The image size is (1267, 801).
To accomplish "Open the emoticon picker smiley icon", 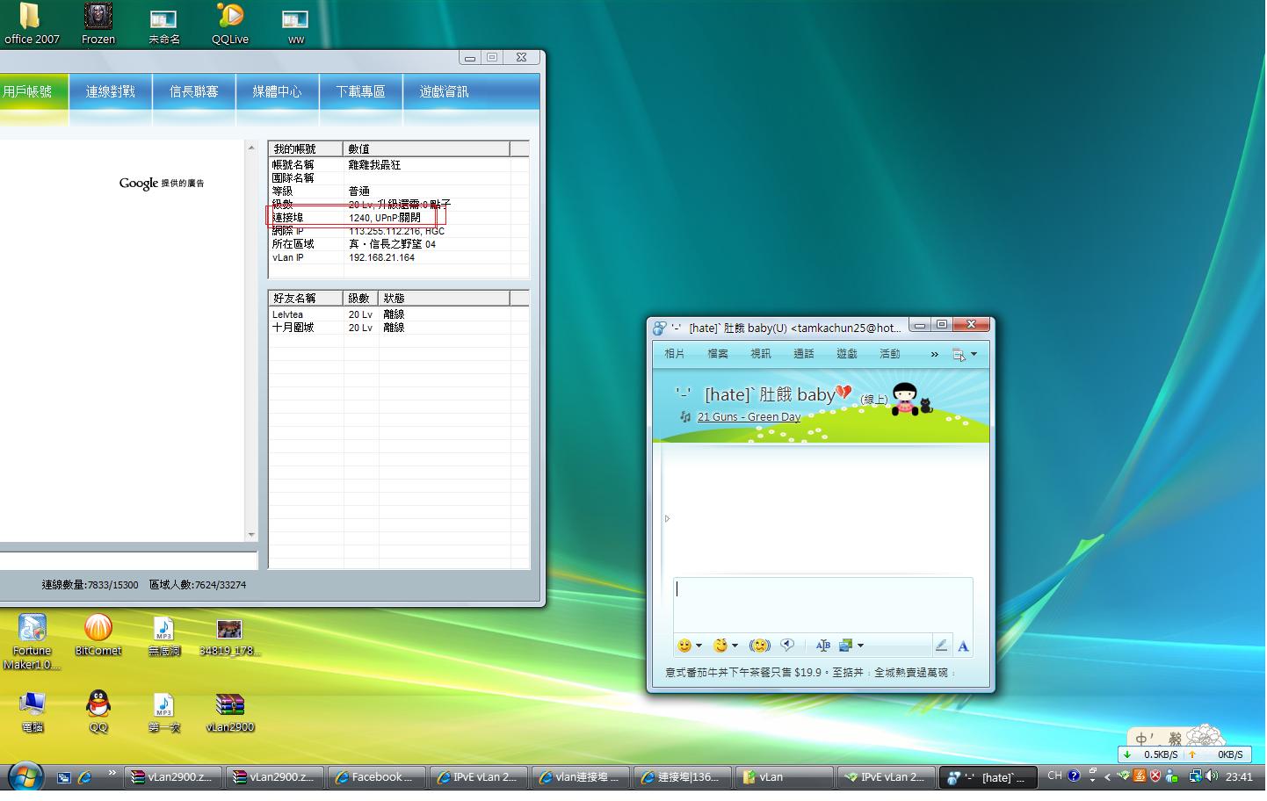I will (684, 646).
